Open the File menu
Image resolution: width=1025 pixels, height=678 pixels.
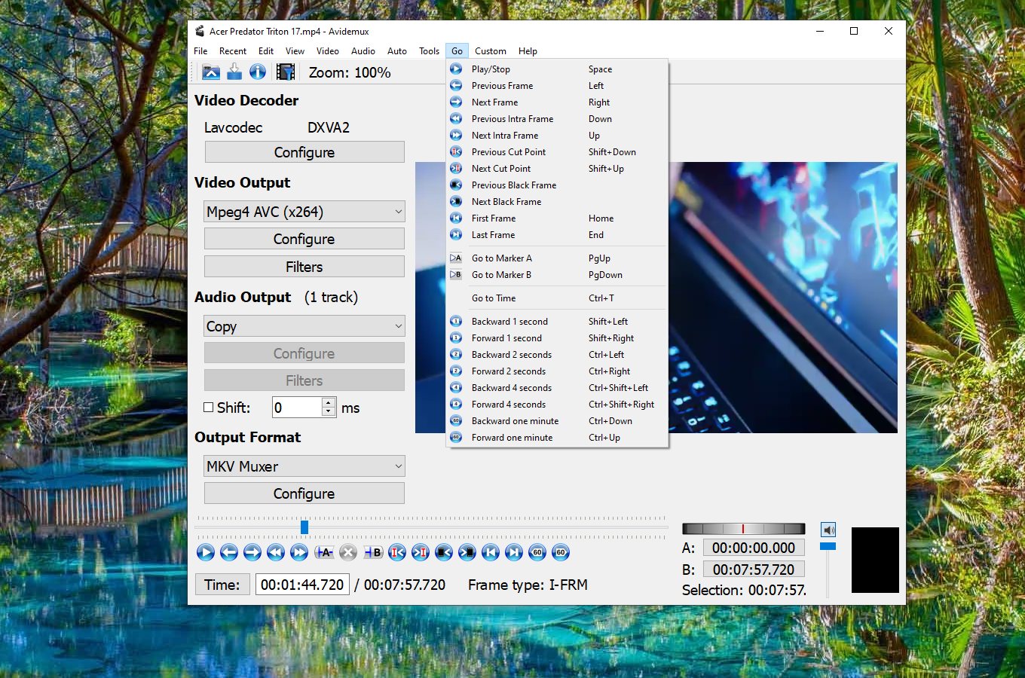(x=200, y=51)
